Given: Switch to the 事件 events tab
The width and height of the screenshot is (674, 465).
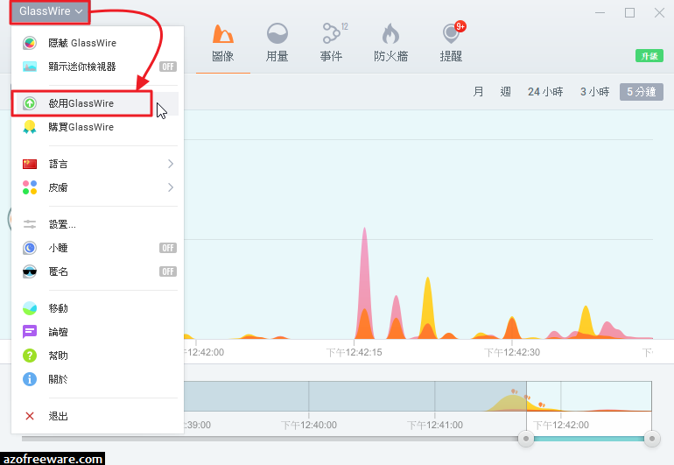Looking at the screenshot, I should tap(332, 43).
